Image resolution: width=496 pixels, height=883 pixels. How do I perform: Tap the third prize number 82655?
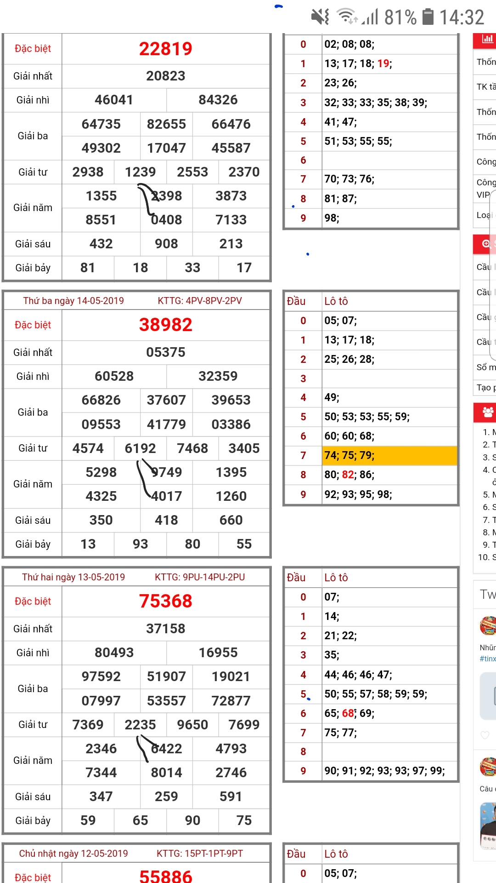(166, 124)
